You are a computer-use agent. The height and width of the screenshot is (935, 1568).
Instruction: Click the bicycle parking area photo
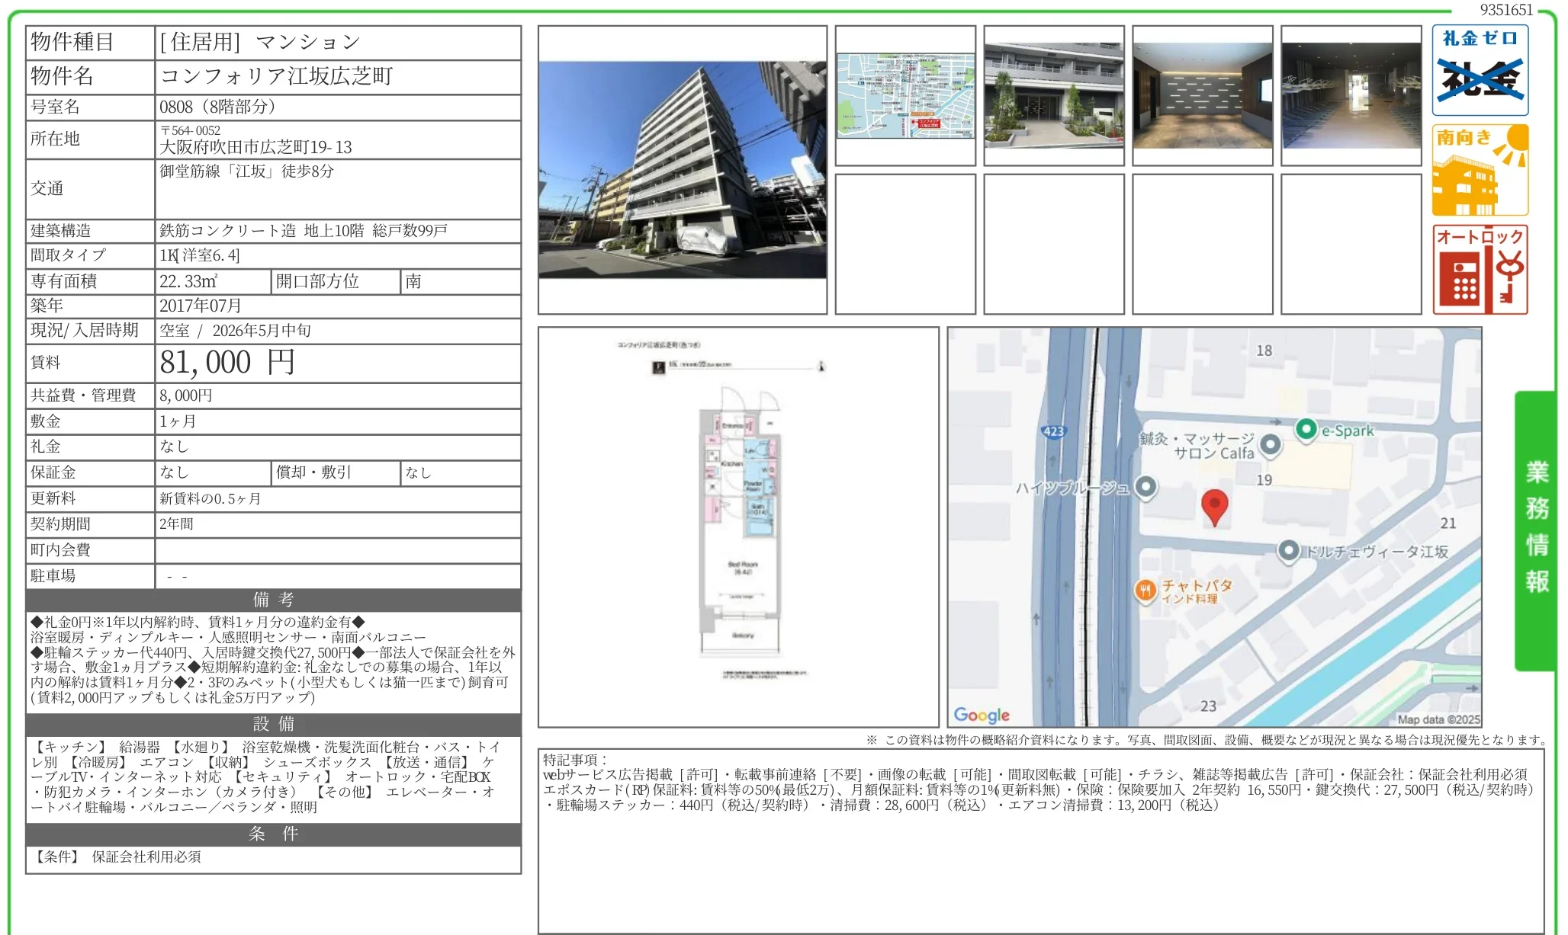point(1351,95)
